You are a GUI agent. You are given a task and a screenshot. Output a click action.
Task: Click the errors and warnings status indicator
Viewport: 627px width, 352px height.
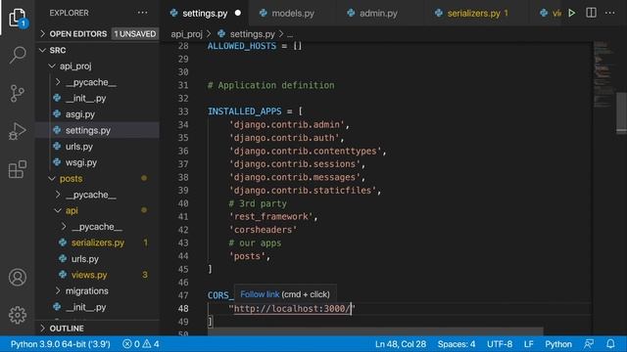[141, 344]
